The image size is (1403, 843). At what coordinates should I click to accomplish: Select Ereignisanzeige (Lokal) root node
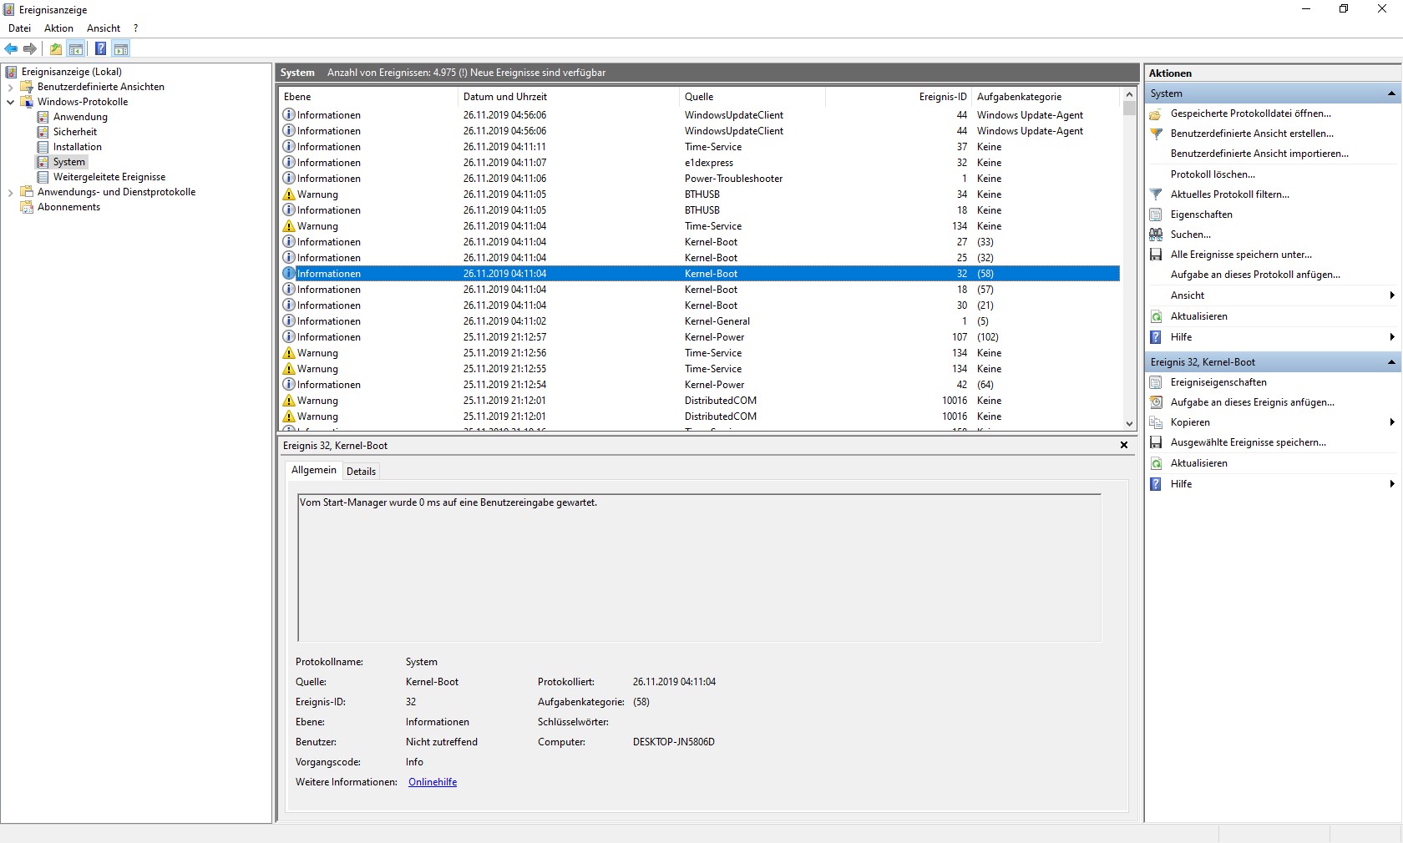(72, 72)
